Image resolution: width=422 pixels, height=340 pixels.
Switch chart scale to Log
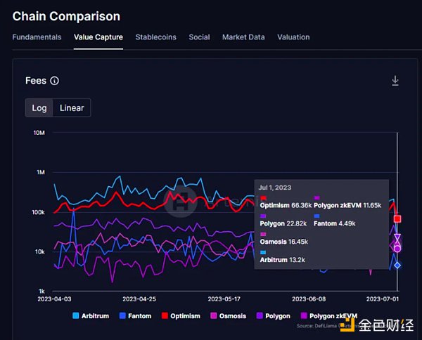39,107
